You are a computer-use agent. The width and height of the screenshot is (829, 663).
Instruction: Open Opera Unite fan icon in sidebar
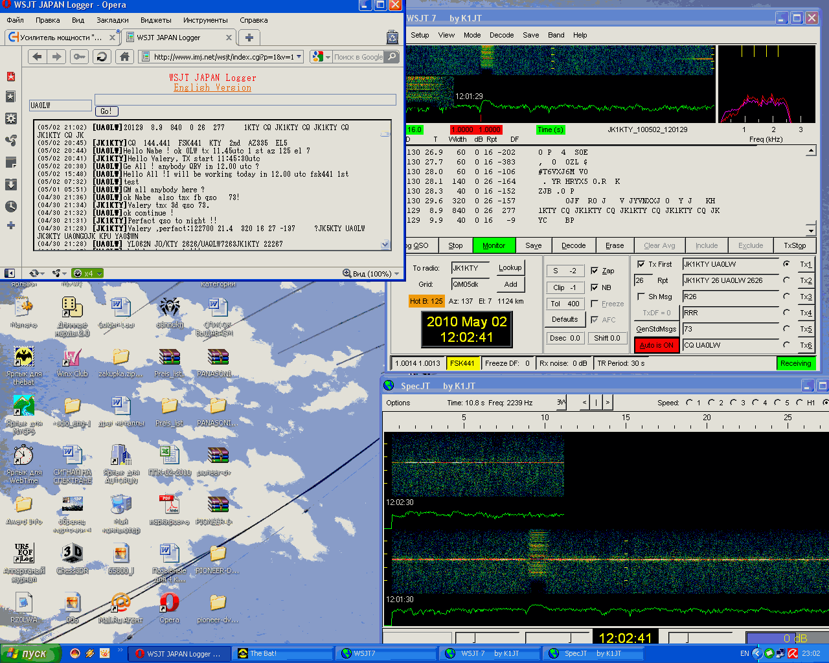(11, 140)
